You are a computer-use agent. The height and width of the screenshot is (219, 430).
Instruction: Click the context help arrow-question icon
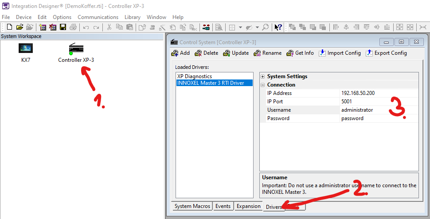point(278,27)
